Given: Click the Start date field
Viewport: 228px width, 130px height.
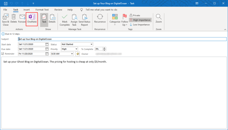Looking at the screenshot, I should 32,44.
